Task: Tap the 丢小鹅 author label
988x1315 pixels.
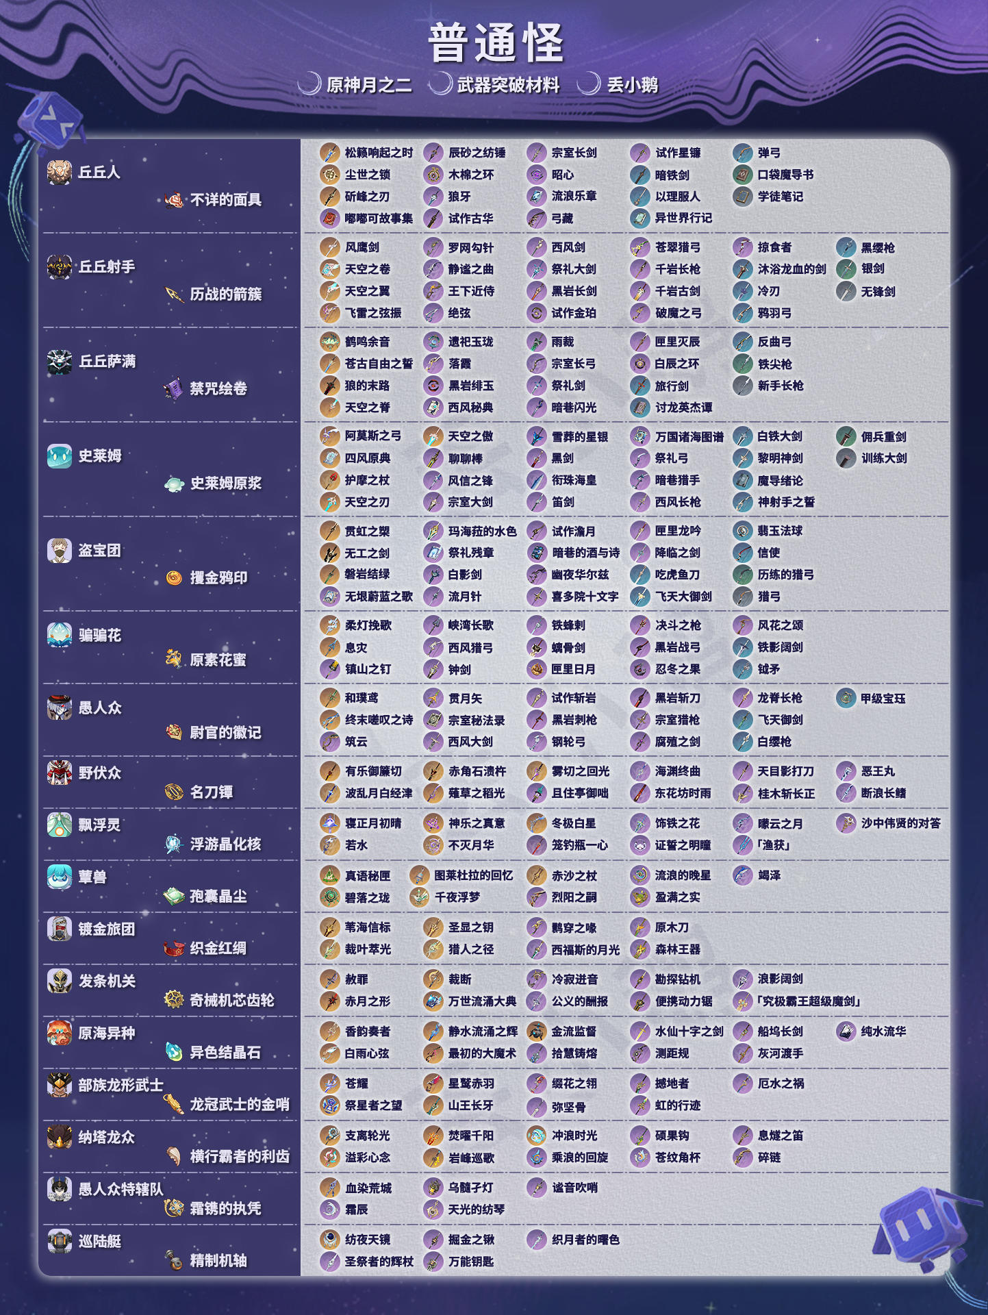Action: pyautogui.click(x=633, y=85)
